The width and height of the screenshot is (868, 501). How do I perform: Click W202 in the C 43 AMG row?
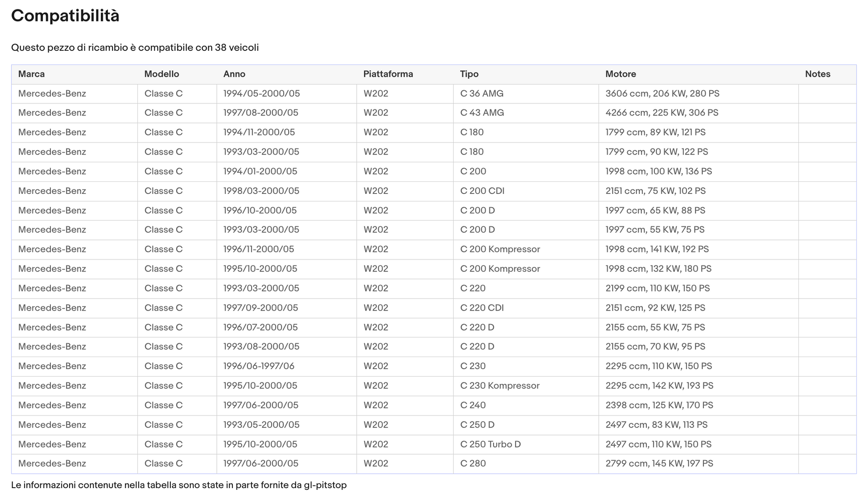pos(376,113)
